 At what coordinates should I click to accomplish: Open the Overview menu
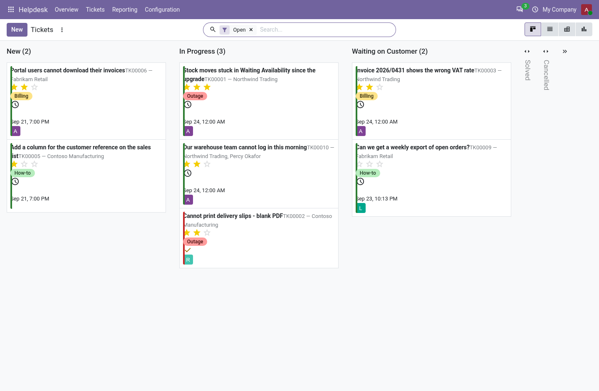pos(67,9)
